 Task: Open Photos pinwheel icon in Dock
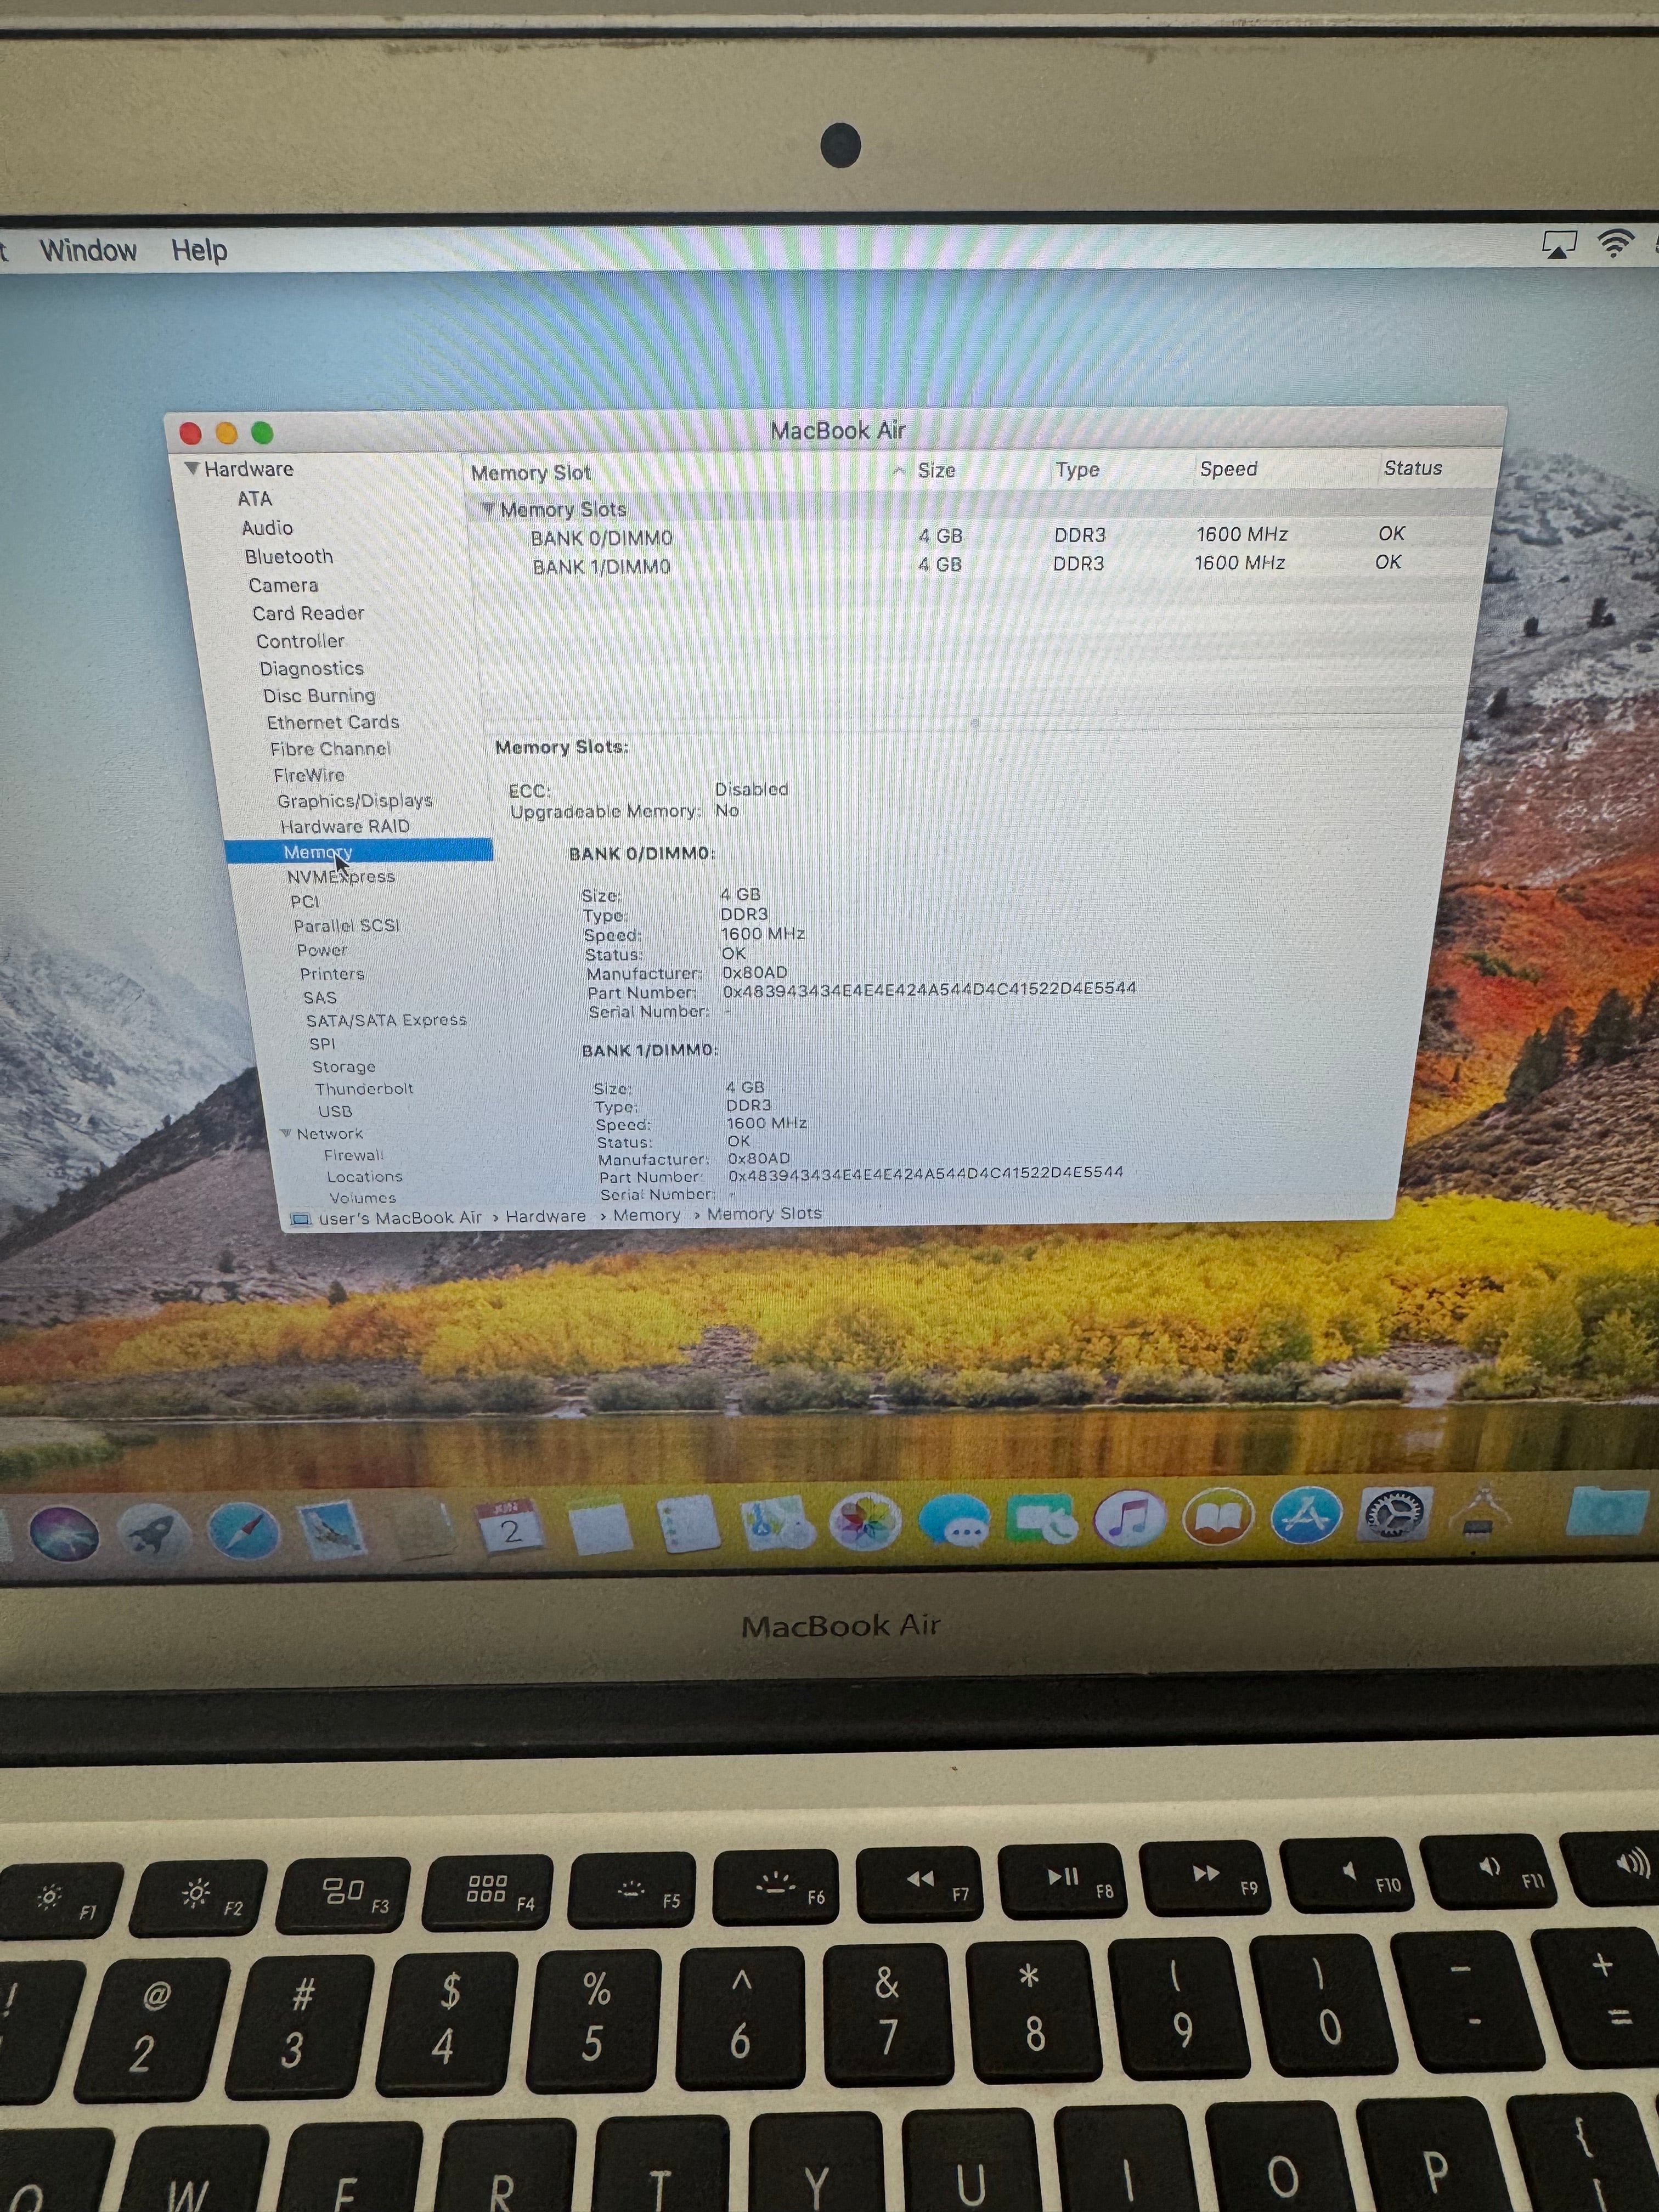[x=865, y=1521]
